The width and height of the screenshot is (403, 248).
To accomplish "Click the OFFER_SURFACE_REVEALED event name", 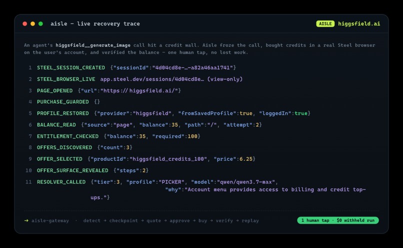I will pos(72,171).
